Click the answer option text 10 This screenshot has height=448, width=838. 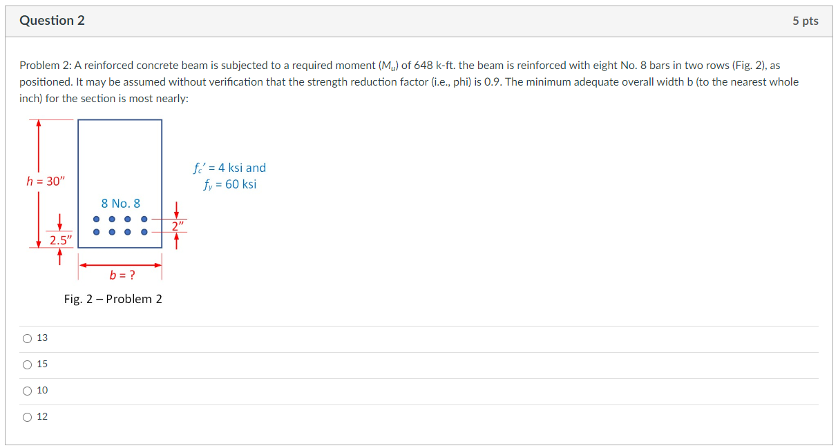[41, 390]
